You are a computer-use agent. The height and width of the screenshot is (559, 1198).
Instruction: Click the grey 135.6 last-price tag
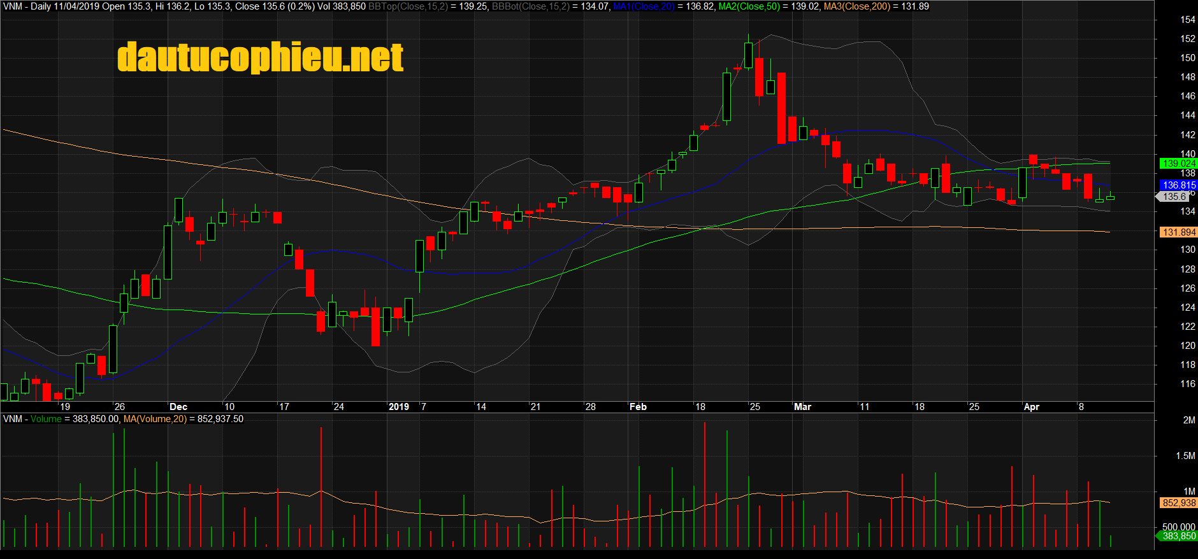1174,197
